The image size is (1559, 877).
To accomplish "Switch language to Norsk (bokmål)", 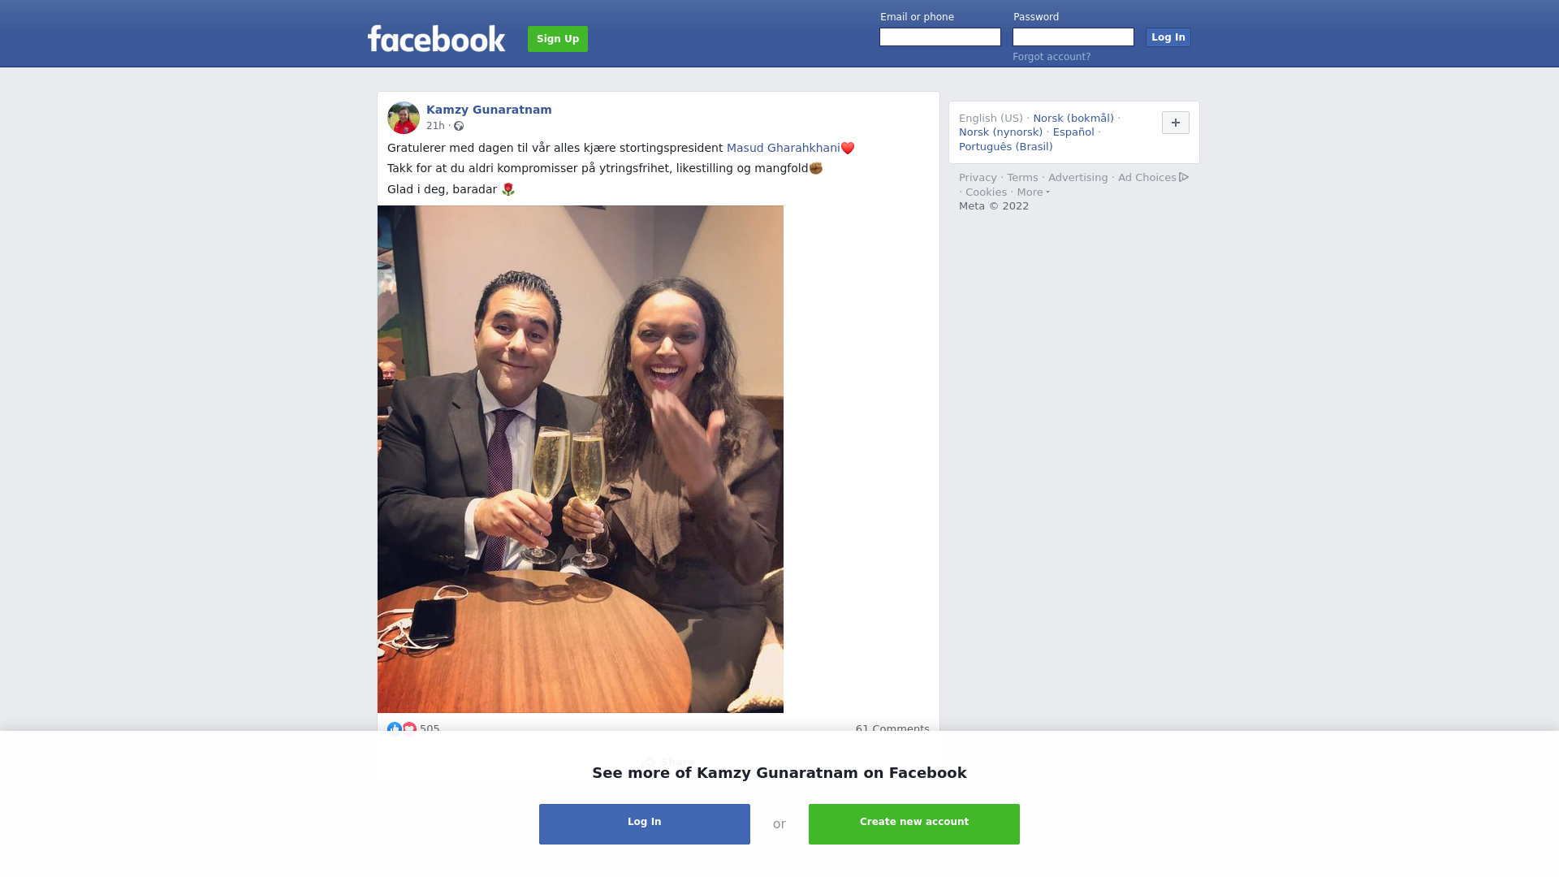I will coord(1073,119).
